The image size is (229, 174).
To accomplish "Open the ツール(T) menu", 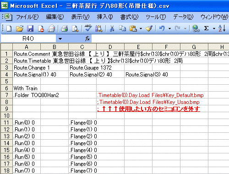I will (x=156, y=17).
